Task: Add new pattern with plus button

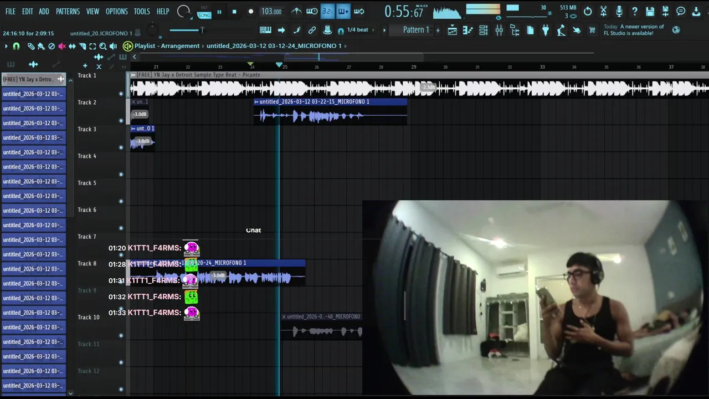Action: pos(438,30)
